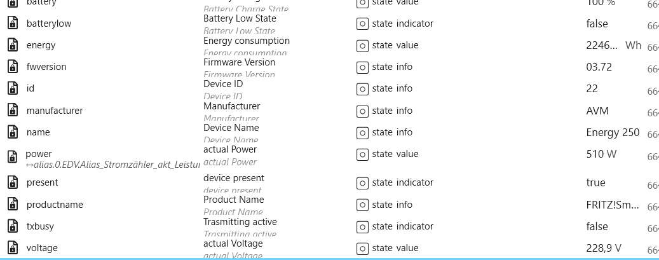
Task: Click the present value true
Action: pyautogui.click(x=595, y=182)
